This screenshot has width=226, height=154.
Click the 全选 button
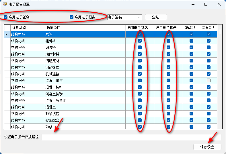pos(156,17)
